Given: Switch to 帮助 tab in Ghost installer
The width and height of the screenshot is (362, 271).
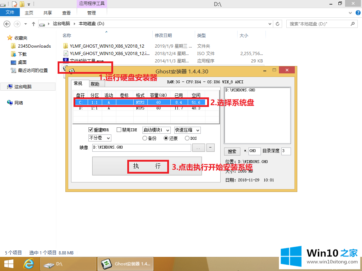Looking at the screenshot, I should coord(95,84).
